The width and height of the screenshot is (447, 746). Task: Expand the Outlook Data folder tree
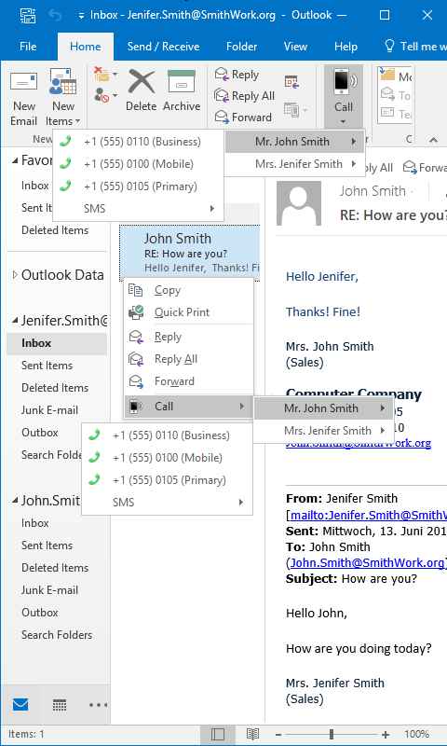[x=15, y=274]
